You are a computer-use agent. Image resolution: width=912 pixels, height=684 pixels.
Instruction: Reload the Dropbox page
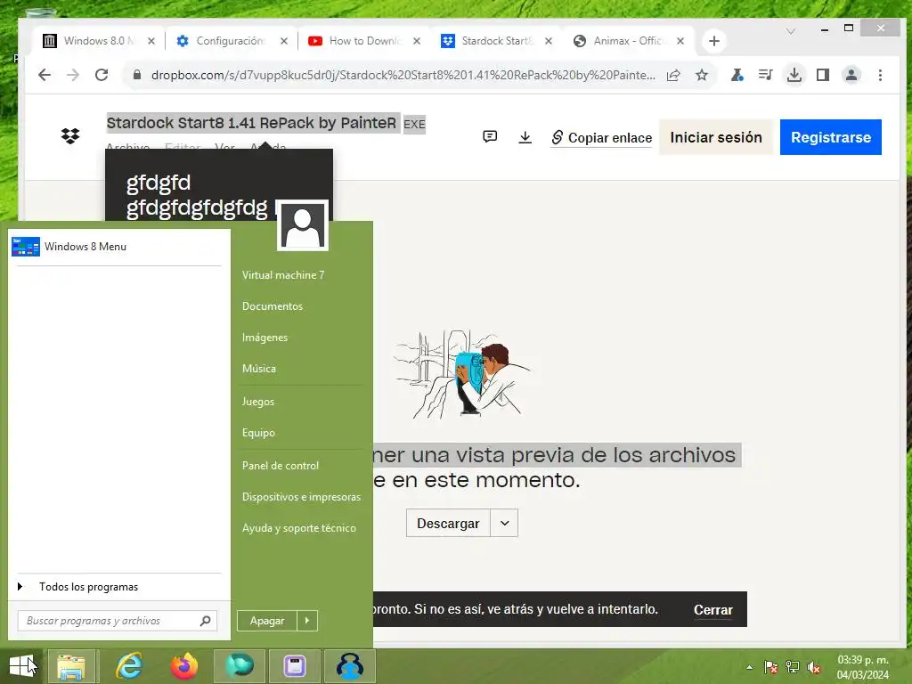tap(102, 75)
